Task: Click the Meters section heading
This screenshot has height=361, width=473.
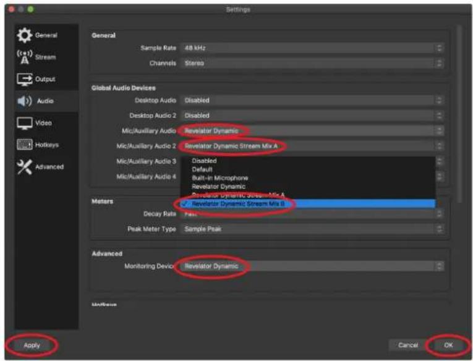Action: 102,202
